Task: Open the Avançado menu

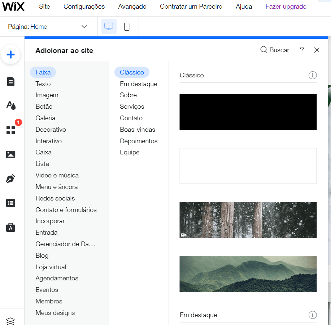Action: pos(132,6)
